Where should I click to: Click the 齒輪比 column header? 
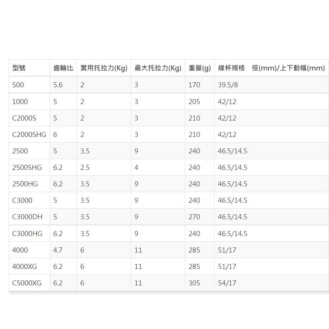pos(63,68)
